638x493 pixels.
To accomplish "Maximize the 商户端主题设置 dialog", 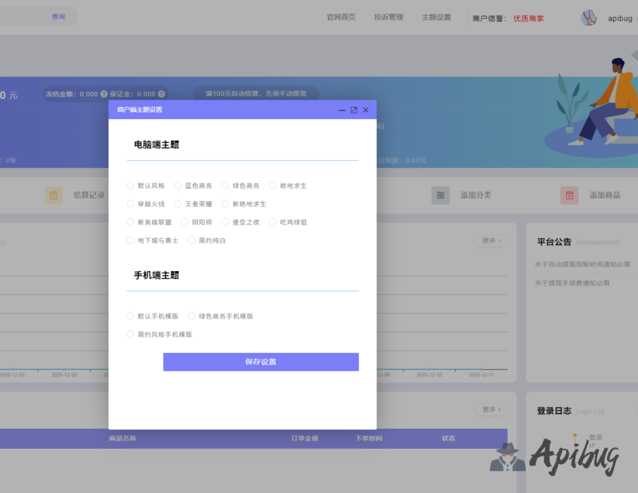I will [354, 110].
